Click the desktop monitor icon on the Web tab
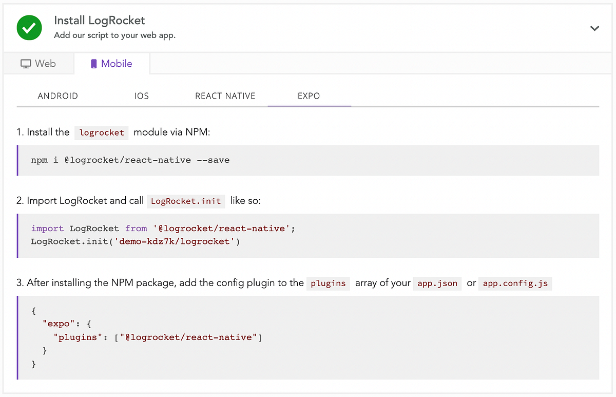The height and width of the screenshot is (397, 616). click(25, 63)
